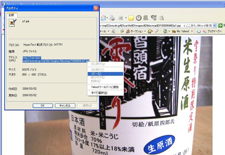The width and height of the screenshot is (225, 155).
Task: Close the Properties dialog with red X
Action: pyautogui.click(x=96, y=8)
